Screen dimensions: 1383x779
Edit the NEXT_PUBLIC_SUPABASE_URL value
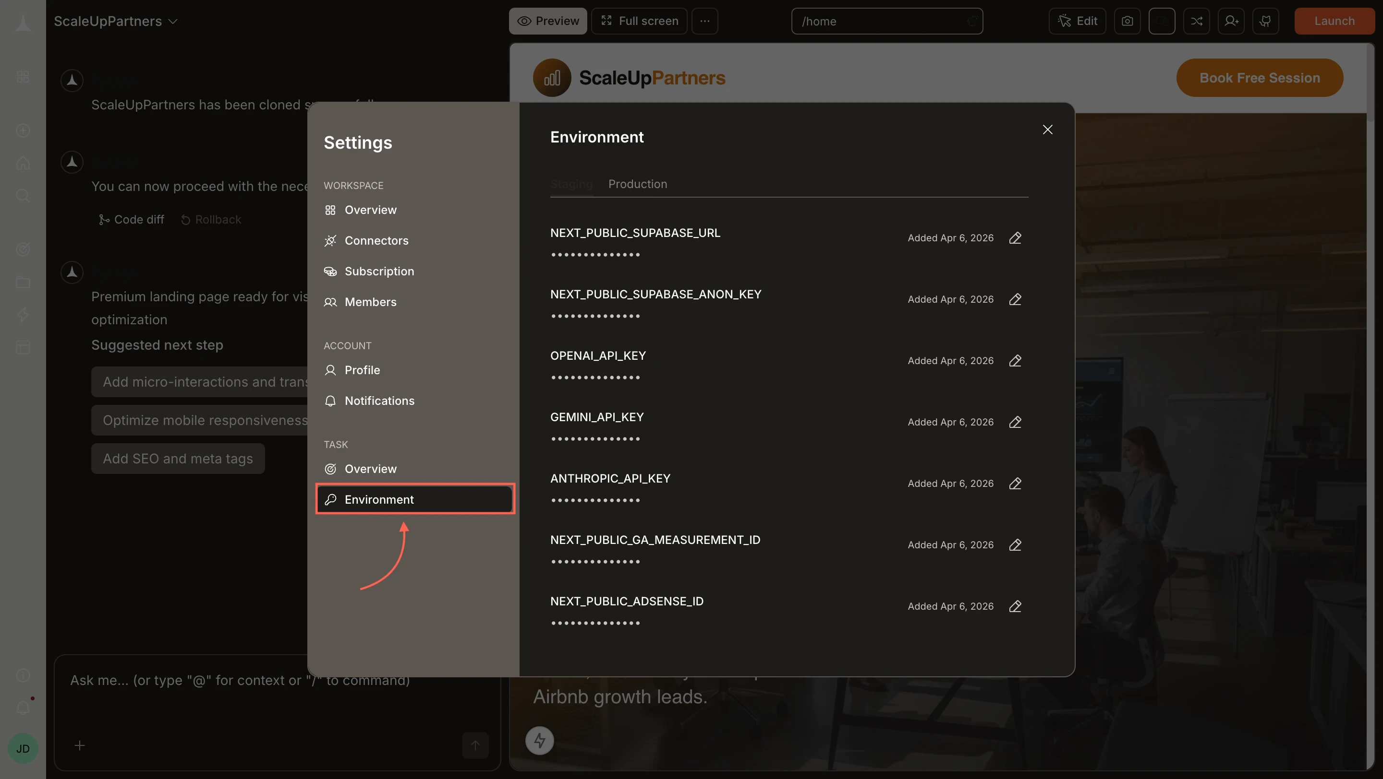[x=1015, y=237]
